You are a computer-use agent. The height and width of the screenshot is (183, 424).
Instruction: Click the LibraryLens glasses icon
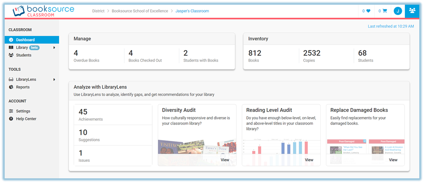point(11,80)
